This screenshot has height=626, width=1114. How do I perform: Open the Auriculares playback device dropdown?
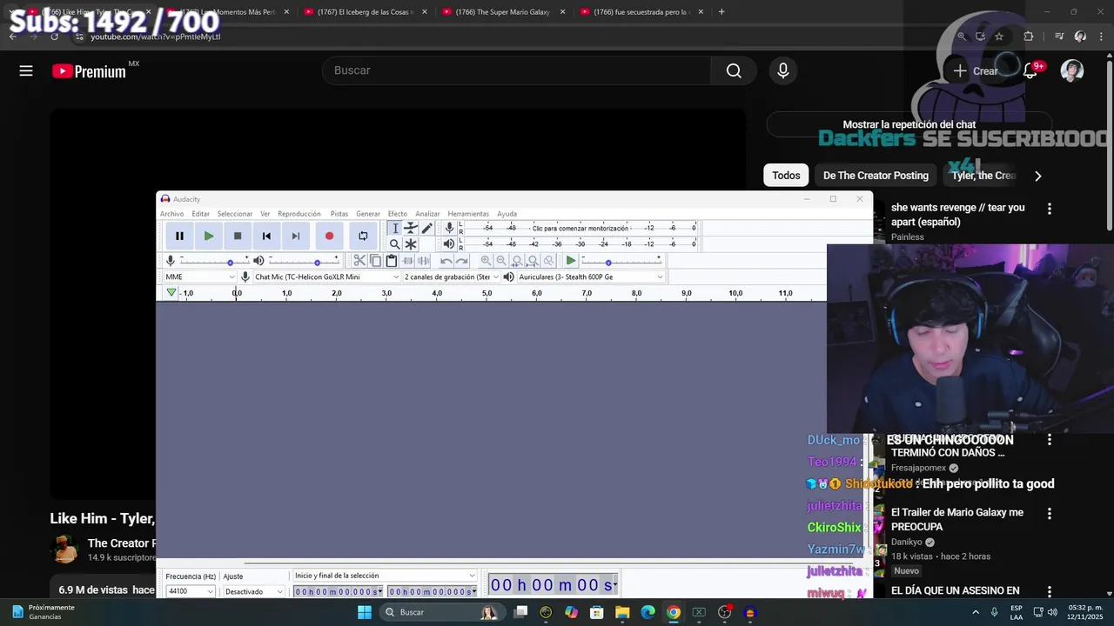pyautogui.click(x=591, y=276)
